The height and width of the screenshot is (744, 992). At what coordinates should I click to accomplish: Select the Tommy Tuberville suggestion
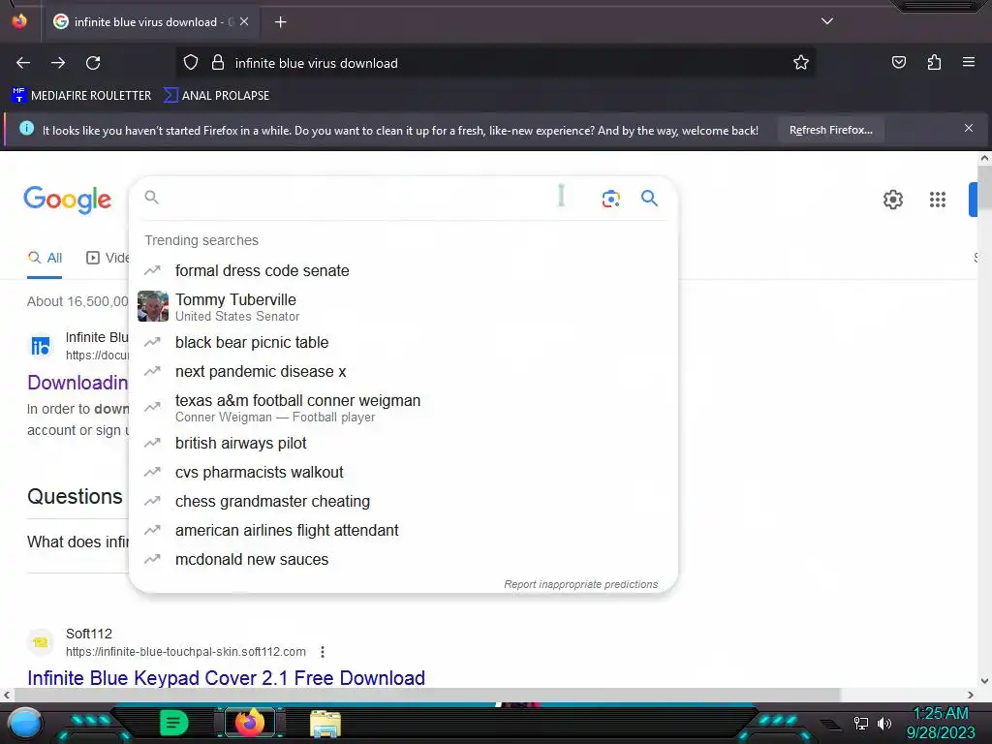coord(403,307)
